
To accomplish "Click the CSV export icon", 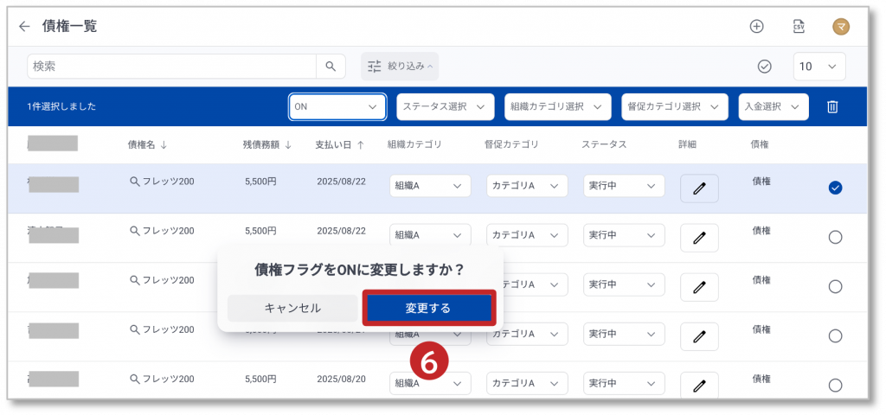I will point(799,26).
